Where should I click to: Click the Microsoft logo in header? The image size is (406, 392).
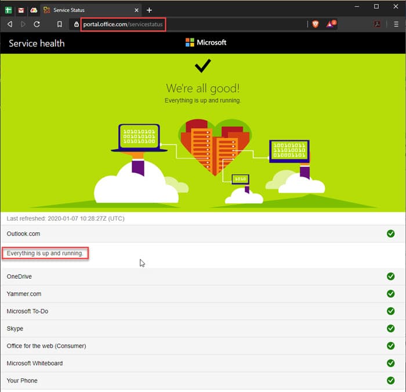coord(206,42)
